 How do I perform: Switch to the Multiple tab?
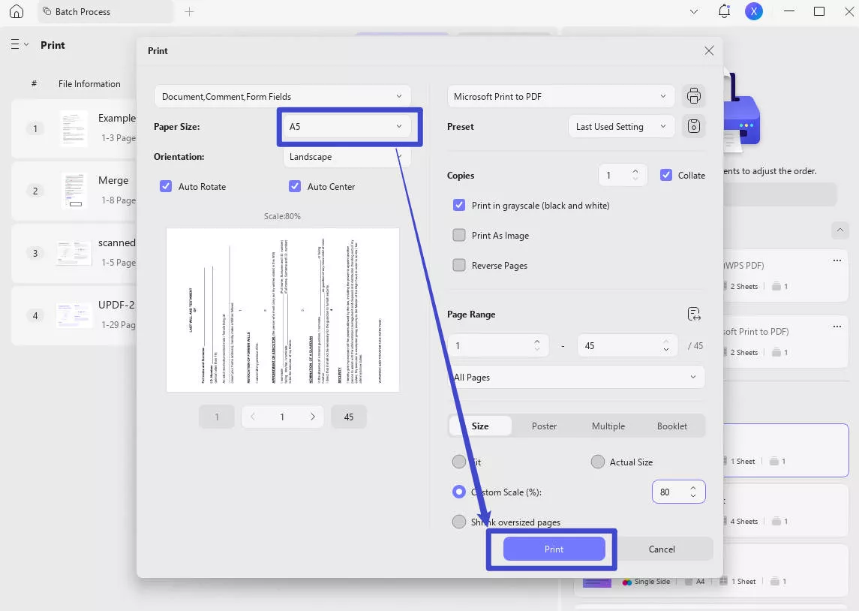pyautogui.click(x=608, y=426)
